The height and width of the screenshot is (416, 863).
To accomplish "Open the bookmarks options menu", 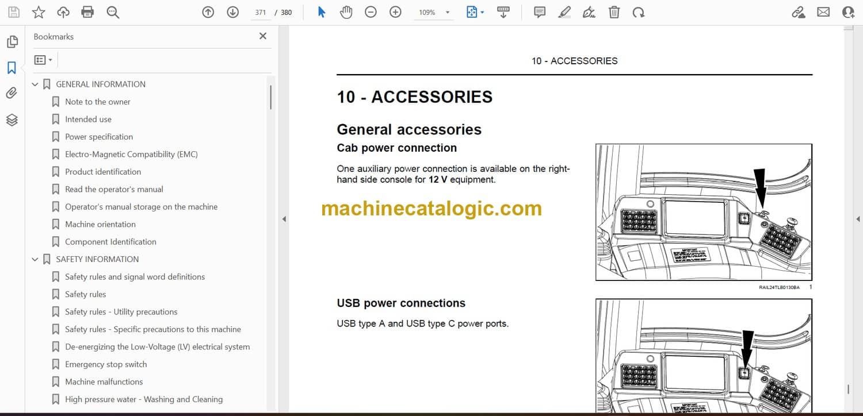I will [x=43, y=60].
